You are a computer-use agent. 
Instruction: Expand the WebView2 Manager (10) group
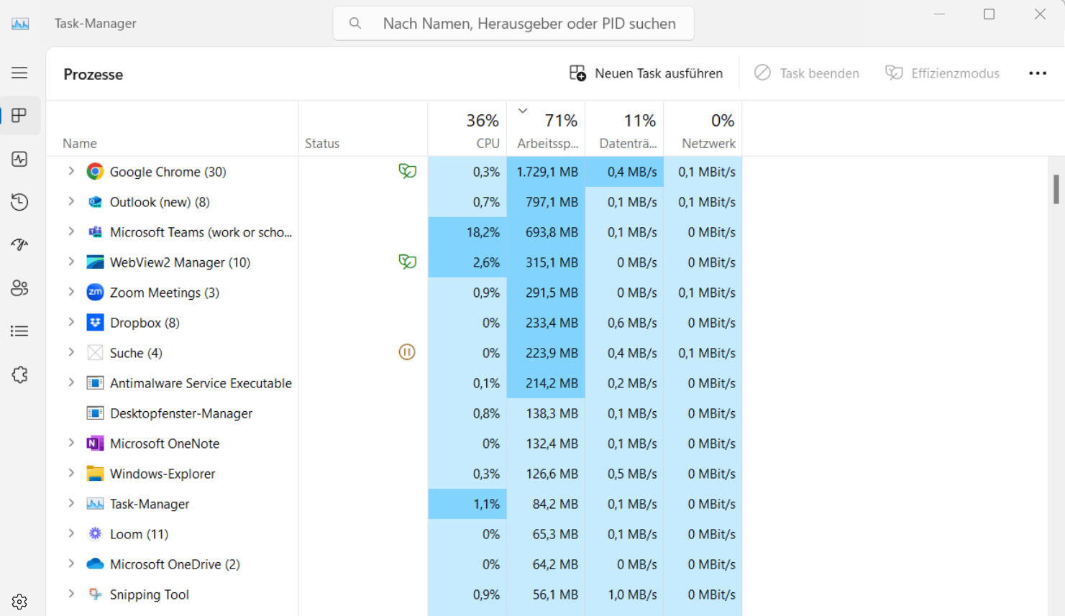71,262
